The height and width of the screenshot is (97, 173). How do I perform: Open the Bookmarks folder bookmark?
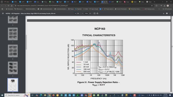(9, 9)
